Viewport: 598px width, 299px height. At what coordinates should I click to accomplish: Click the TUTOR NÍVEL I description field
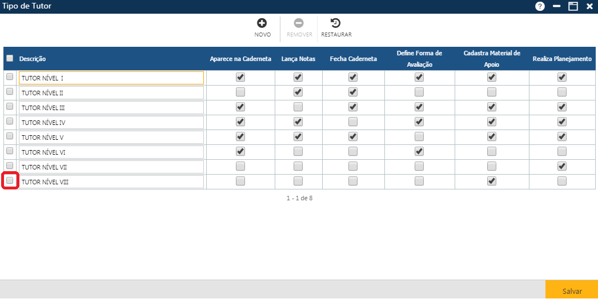[x=111, y=78]
